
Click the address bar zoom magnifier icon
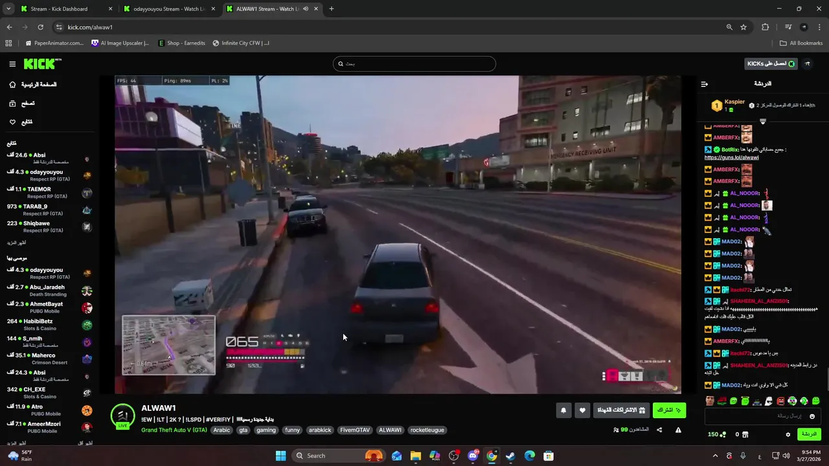729,27
